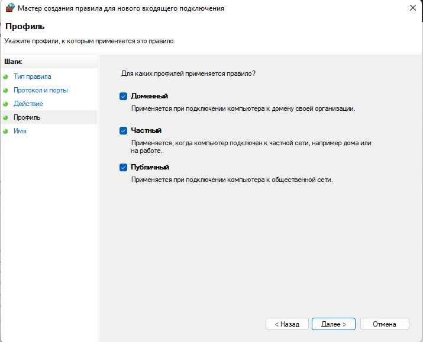Viewport: 423px width, 342px height.
Task: Click the green bullet beside Профиль
Action: (x=5, y=117)
